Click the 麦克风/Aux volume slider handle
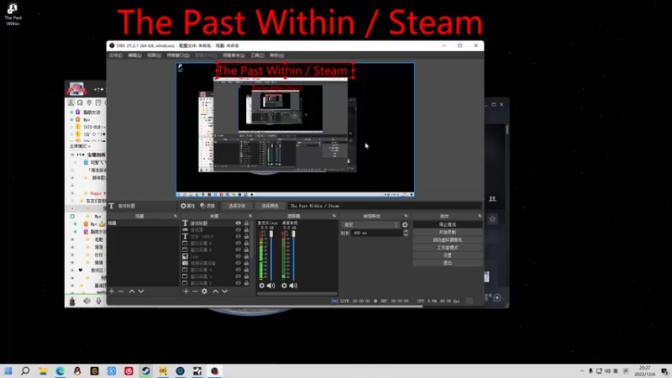Viewport: 672px width, 378px height. pyautogui.click(x=271, y=234)
